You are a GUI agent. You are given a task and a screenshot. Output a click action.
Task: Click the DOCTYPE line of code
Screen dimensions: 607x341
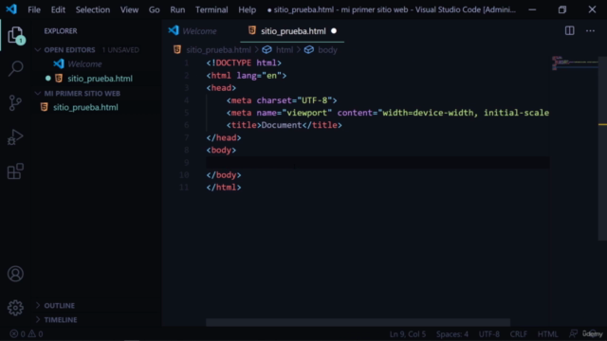[x=244, y=63]
